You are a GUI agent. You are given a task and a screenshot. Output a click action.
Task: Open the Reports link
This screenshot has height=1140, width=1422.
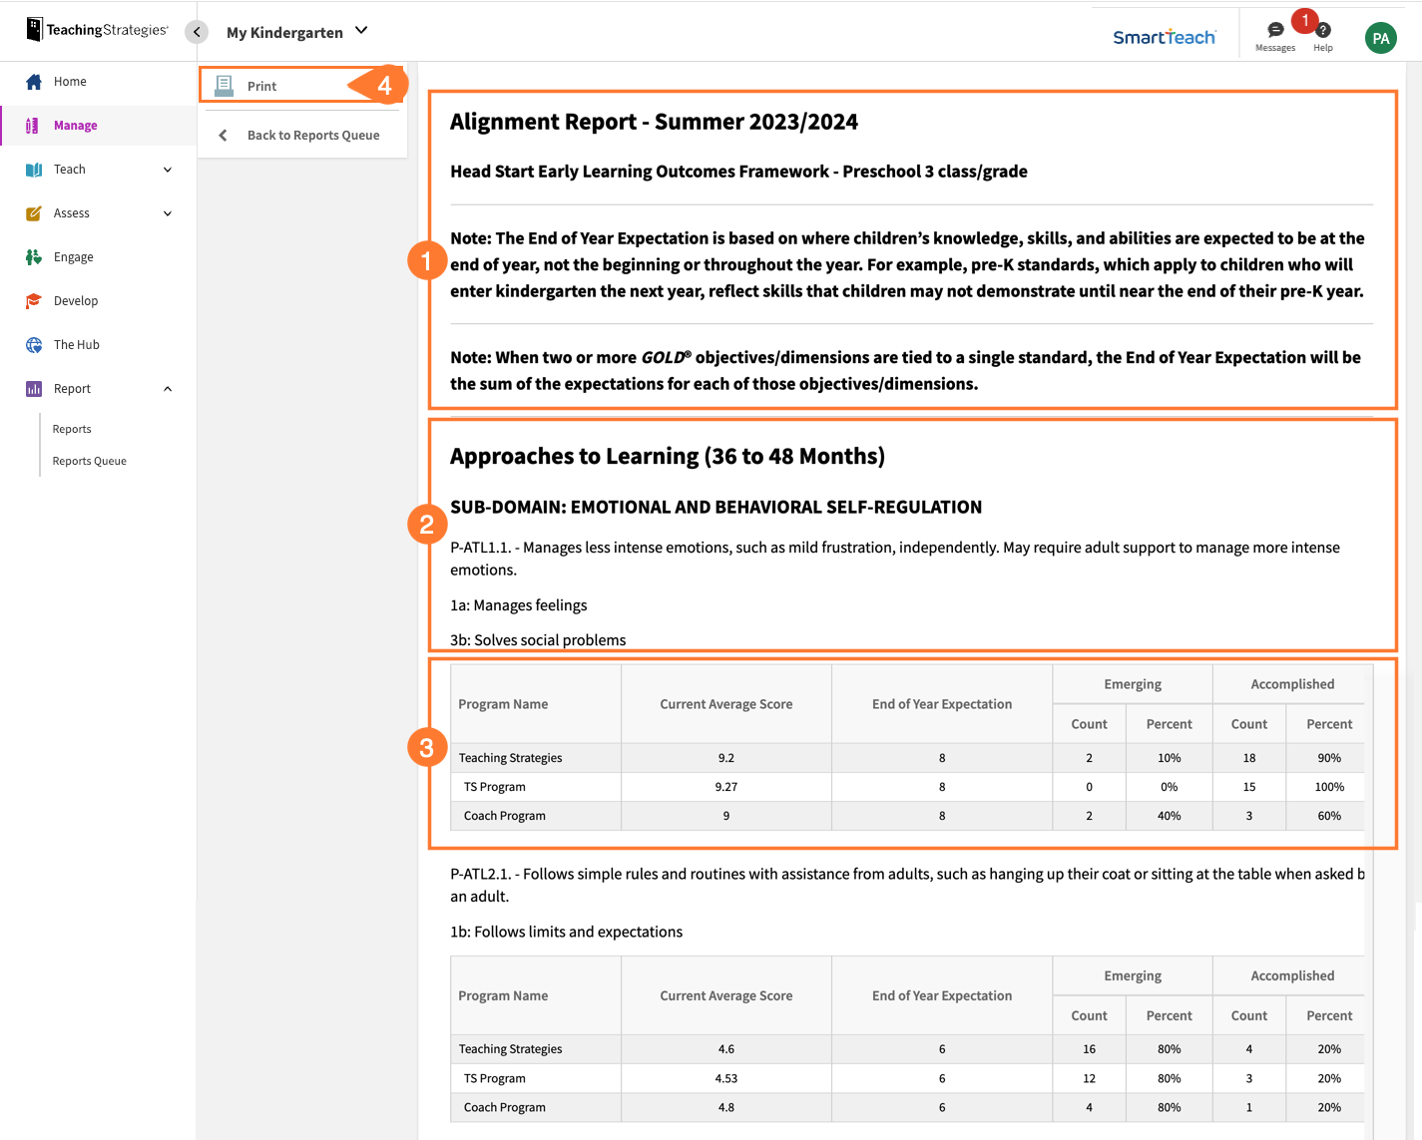[71, 428]
